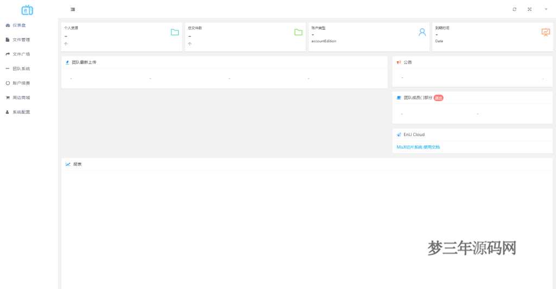Toggle the sidebar collapse icon
This screenshot has width=556, height=289.
tap(73, 10)
